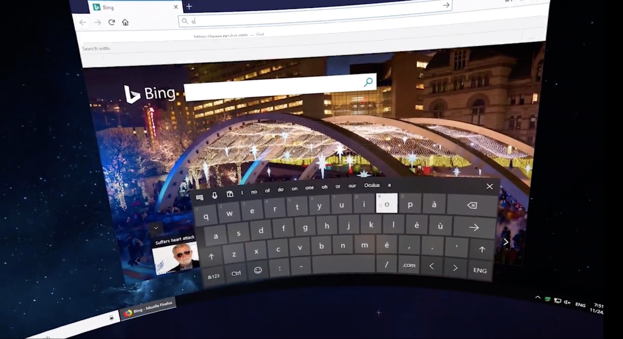Select the oculus.com address suggestion

(229, 35)
